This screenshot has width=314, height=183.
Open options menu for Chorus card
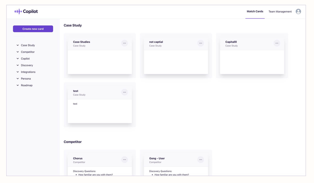point(124,160)
